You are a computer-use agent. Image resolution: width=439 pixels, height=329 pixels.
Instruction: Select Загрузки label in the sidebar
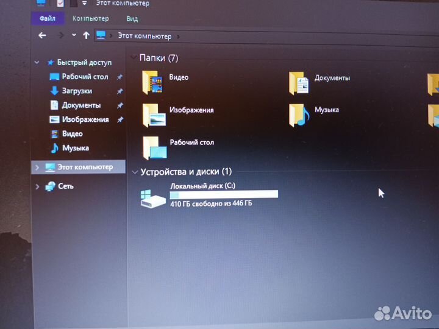tap(77, 91)
